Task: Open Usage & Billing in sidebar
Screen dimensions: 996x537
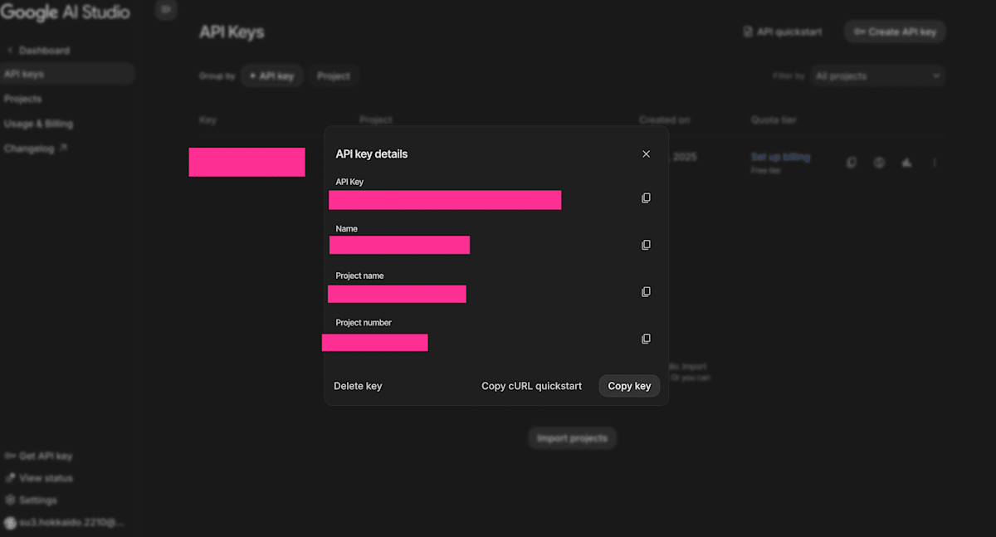Action: click(x=38, y=124)
